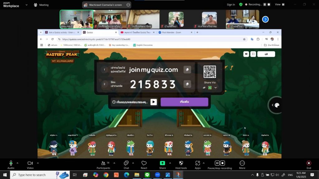Click the purple start game button
The height and width of the screenshot is (179, 319).
point(184,102)
